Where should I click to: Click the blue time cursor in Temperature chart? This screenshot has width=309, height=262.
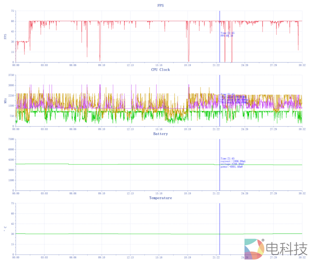click(220, 223)
